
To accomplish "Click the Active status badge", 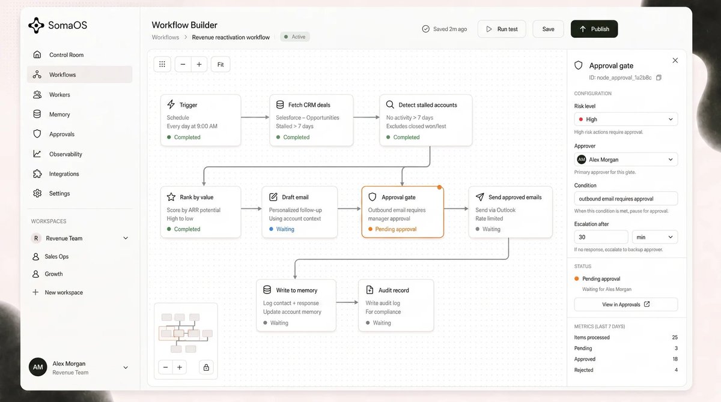I will [x=295, y=37].
